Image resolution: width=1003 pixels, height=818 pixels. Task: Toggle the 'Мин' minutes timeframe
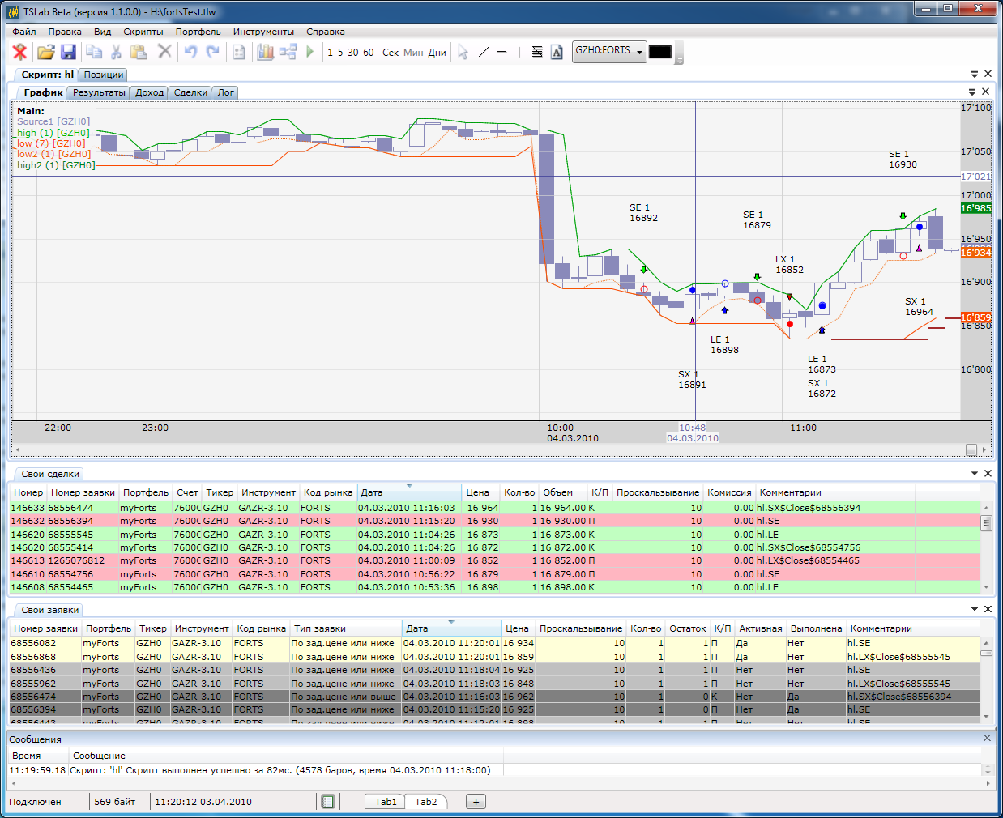coord(413,53)
